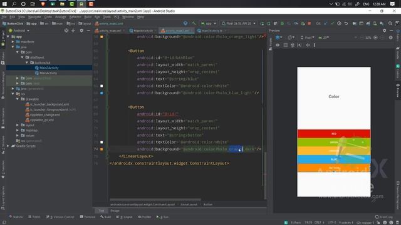Open Search Everywhere magnifier icon

(390, 24)
